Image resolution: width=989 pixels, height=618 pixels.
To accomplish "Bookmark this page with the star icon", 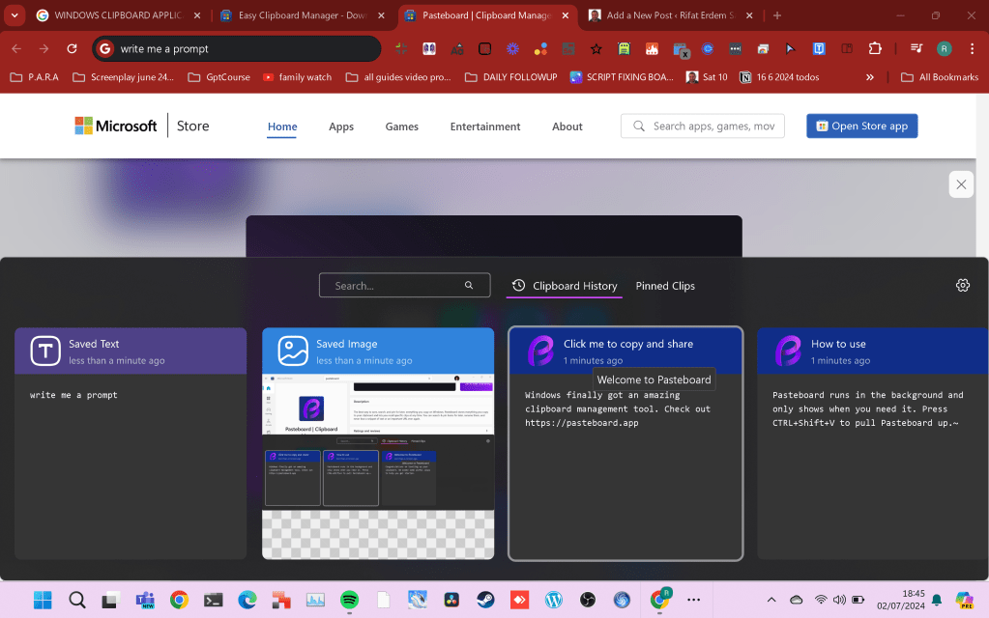I will point(596,48).
